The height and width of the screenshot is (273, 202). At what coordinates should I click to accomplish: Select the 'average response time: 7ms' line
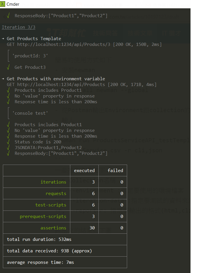(x=40, y=262)
